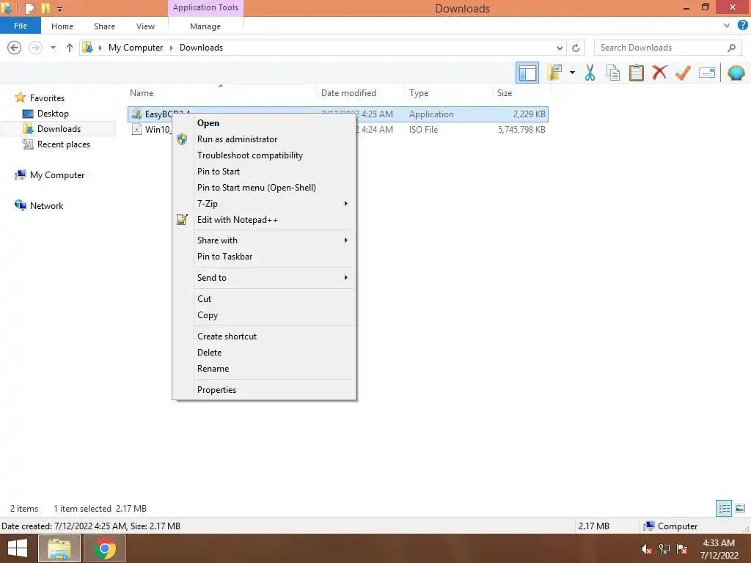Go up one folder level arrow

point(70,48)
